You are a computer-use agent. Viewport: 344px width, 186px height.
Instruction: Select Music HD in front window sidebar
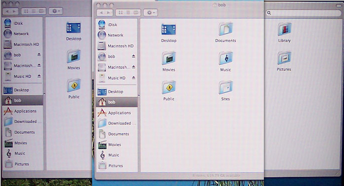click(117, 78)
